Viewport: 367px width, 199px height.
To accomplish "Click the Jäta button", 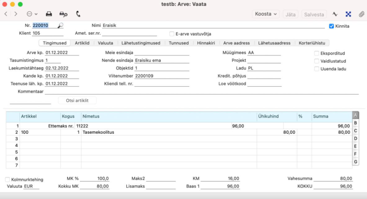I will [x=291, y=14].
